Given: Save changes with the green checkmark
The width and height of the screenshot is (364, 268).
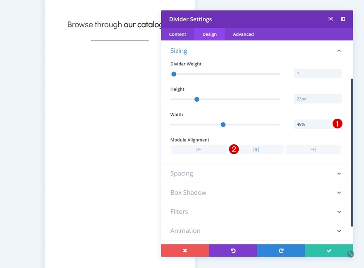Looking at the screenshot, I should (329, 251).
